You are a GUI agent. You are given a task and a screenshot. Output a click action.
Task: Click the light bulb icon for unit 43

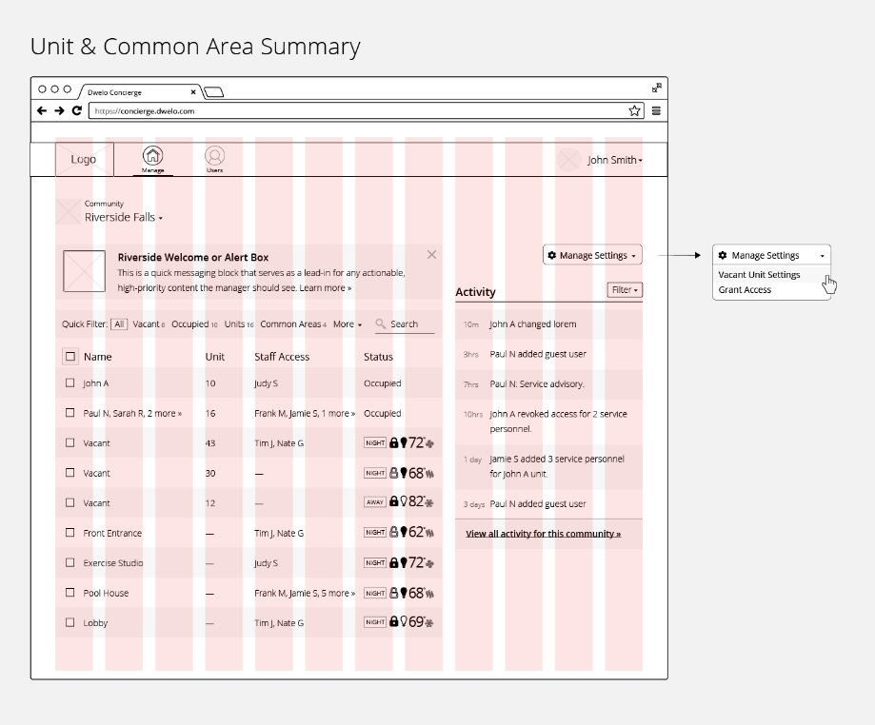tap(404, 443)
